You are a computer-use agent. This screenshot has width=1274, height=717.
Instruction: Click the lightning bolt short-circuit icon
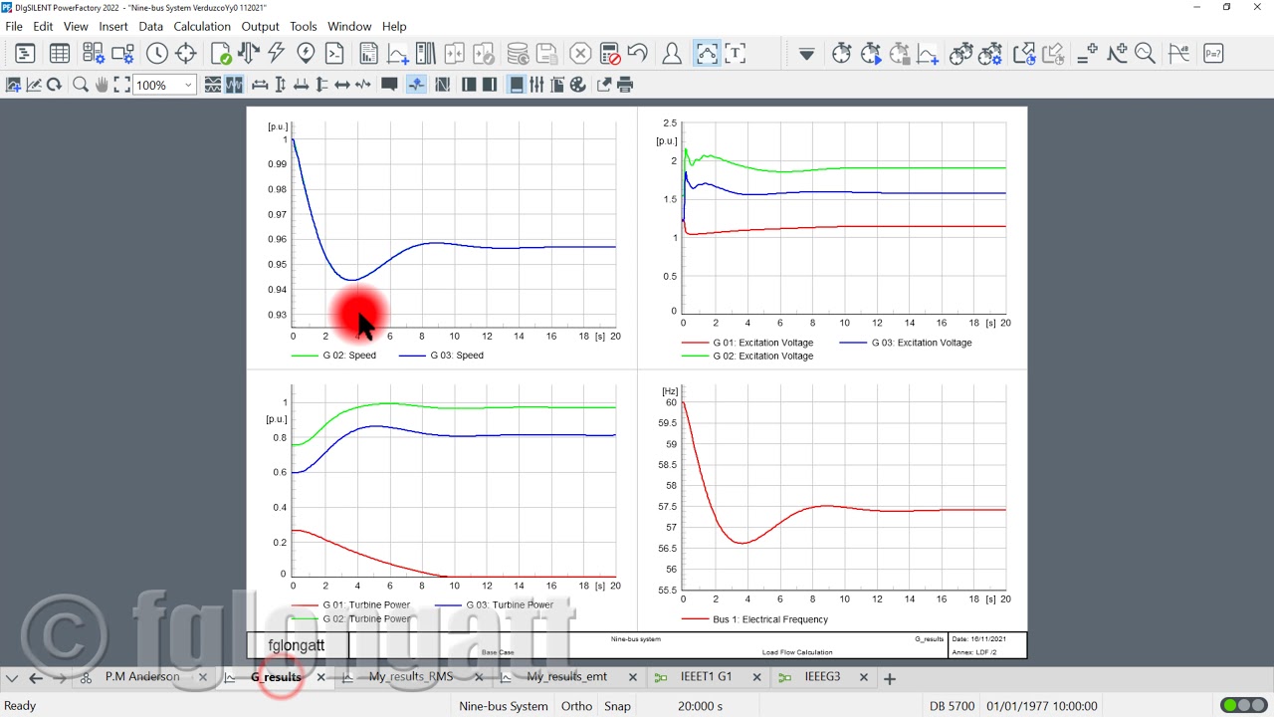277,54
